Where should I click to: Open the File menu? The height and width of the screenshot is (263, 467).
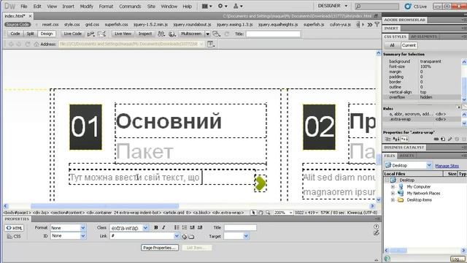(24, 7)
